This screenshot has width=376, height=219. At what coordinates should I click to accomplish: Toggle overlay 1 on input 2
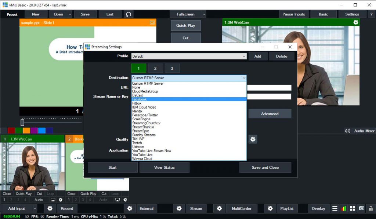69,200
